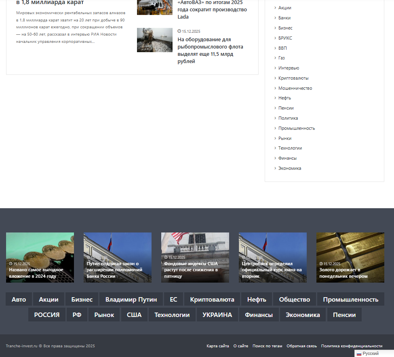Image resolution: width=394 pixels, height=357 pixels.
Task: Open the Путин подписал закон footer article
Action: pyautogui.click(x=117, y=258)
